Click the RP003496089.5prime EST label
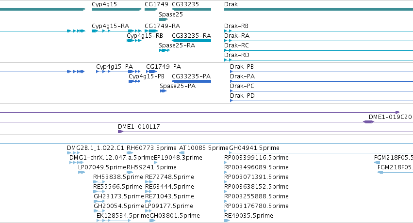This screenshot has width=413, height=223. [256, 167]
